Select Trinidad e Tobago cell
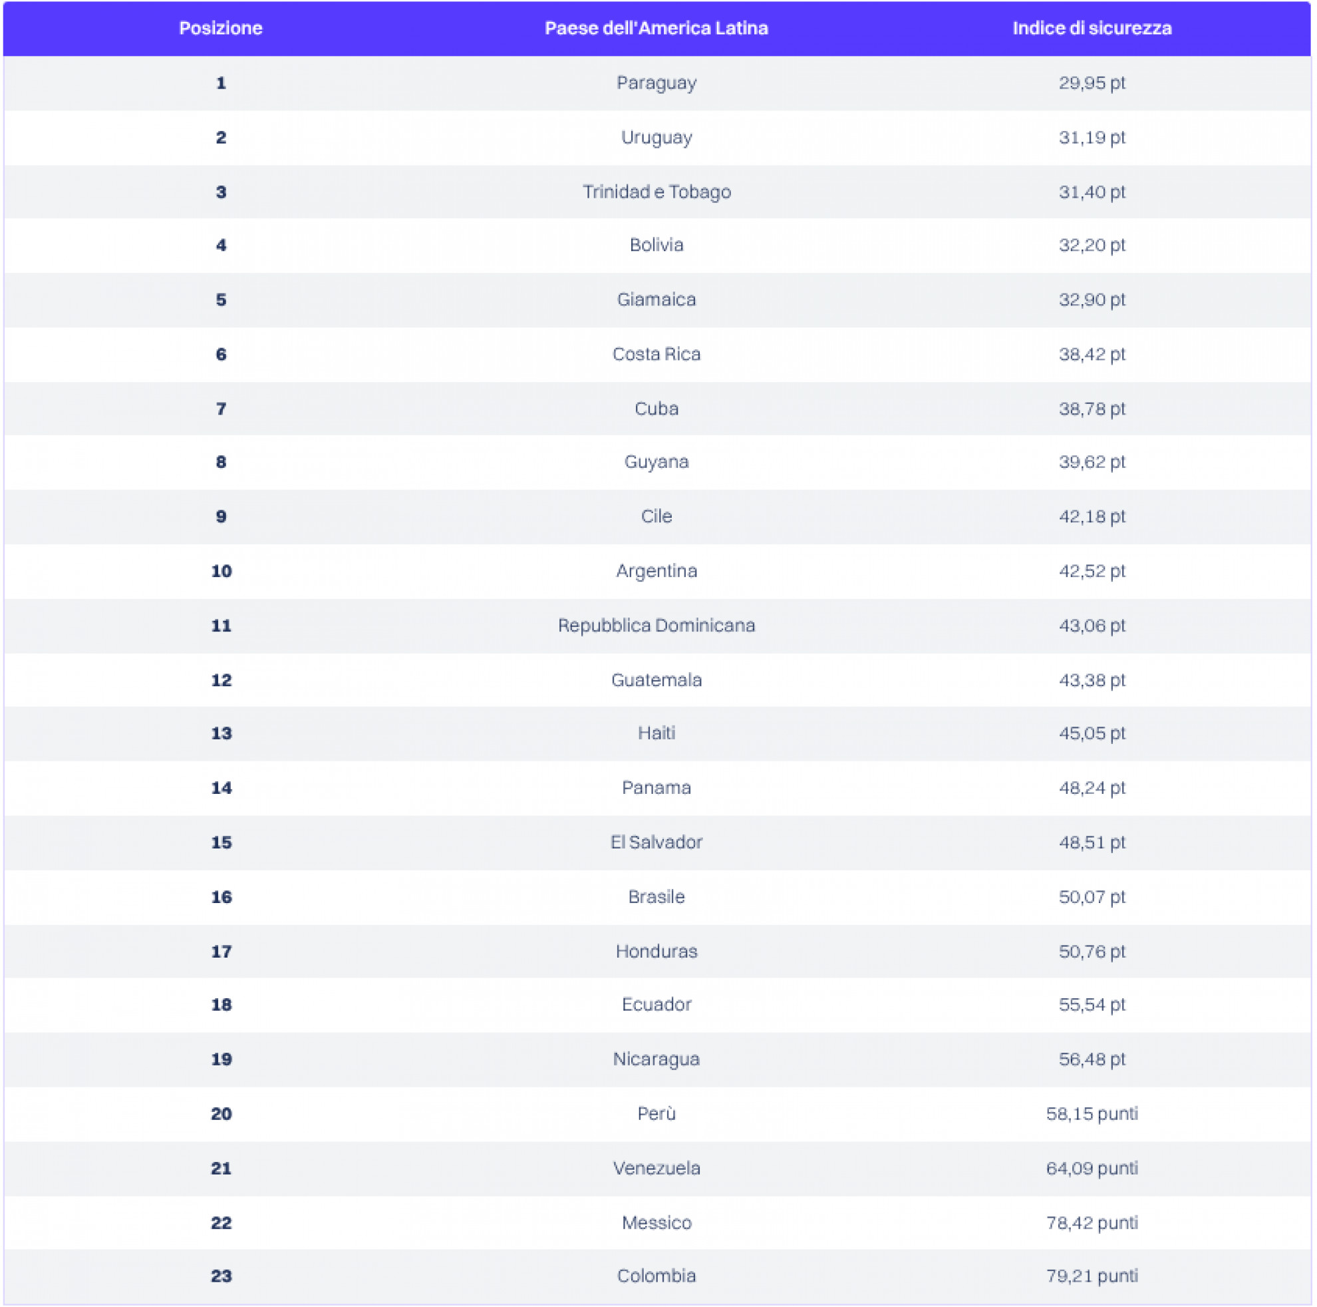 point(656,192)
